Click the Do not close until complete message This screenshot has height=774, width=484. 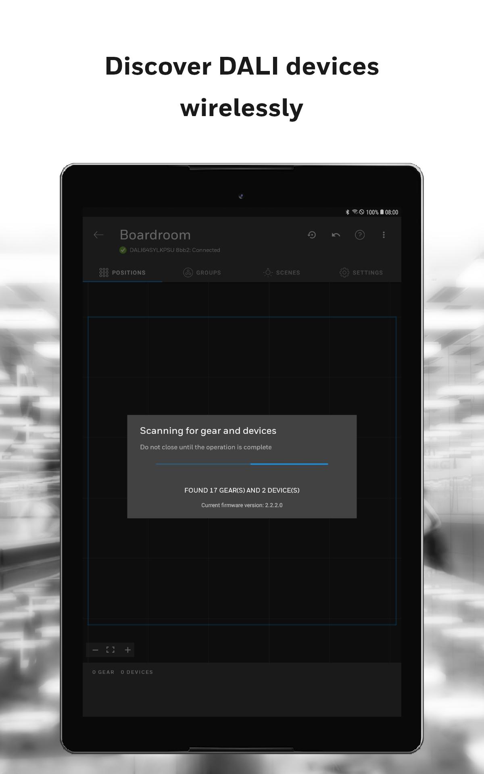coord(206,447)
